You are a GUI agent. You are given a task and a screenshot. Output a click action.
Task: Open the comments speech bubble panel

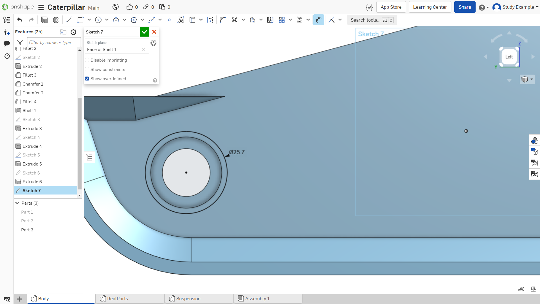[7, 43]
